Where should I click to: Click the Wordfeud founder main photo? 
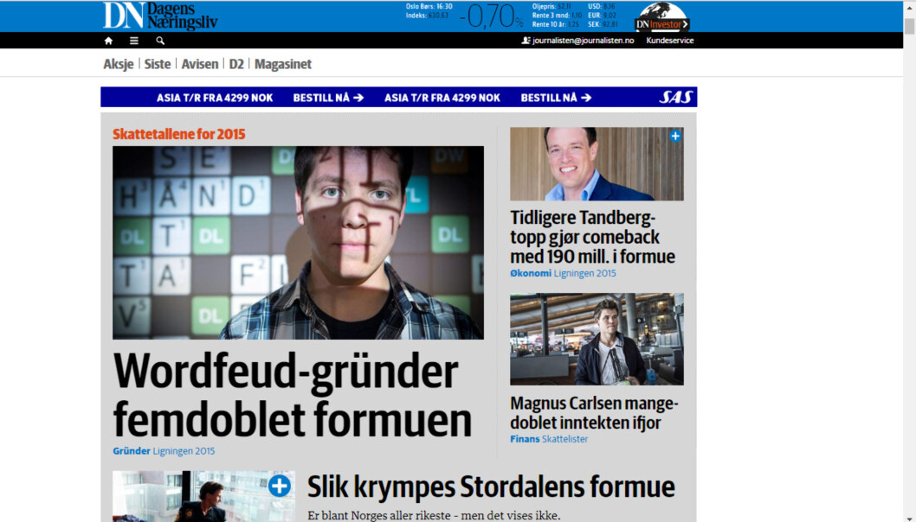pyautogui.click(x=298, y=243)
